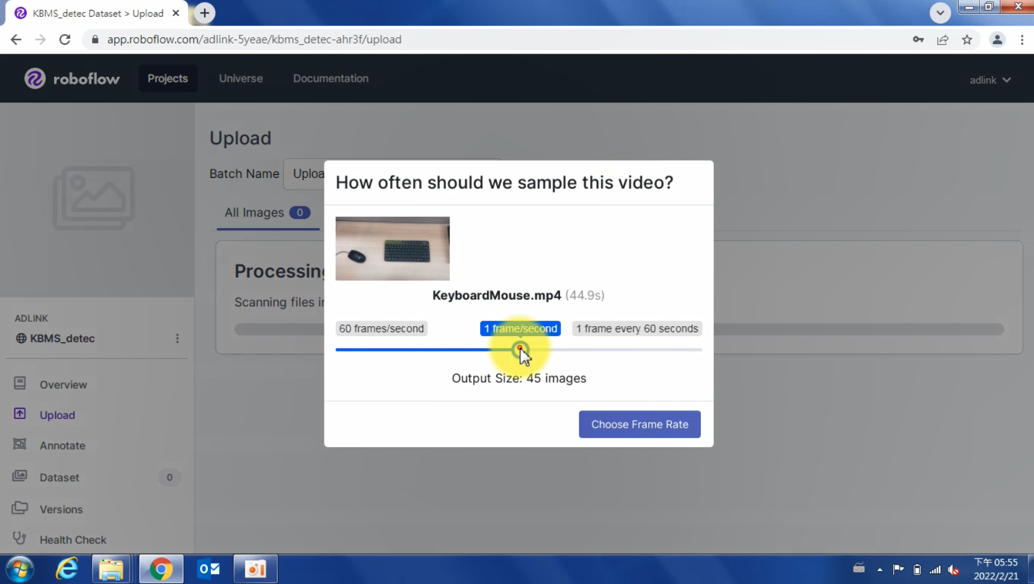Screen dimensions: 1034x584
Task: Select the 60 frames/second label
Action: click(x=381, y=329)
